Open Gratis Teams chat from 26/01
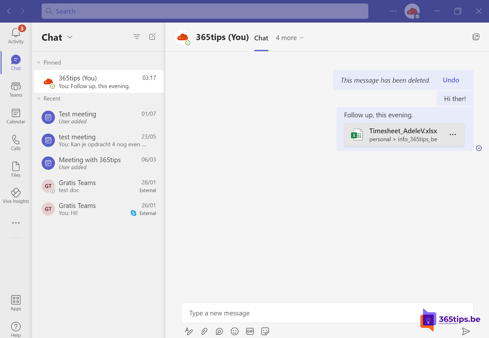This screenshot has width=489, height=338. 99,209
